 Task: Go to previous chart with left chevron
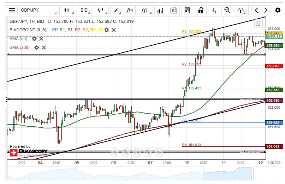256,10
